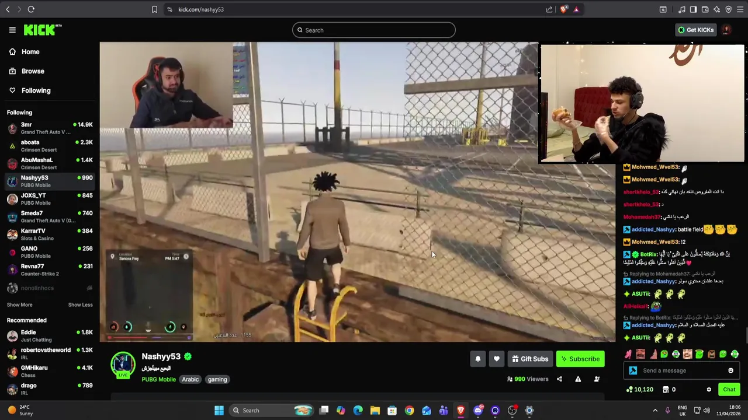Go to the Kick logo homepage

(x=42, y=30)
